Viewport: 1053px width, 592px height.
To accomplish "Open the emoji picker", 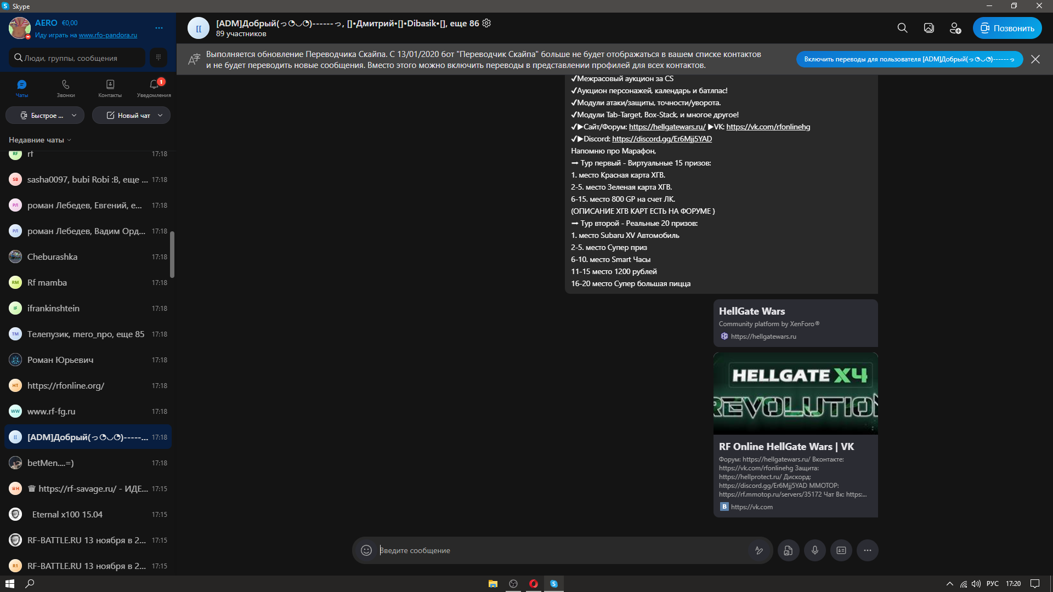I will pos(366,550).
